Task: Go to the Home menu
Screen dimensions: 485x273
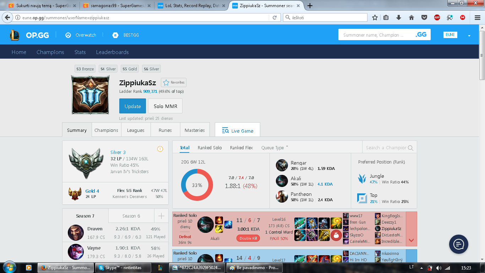Action: pos(19,52)
